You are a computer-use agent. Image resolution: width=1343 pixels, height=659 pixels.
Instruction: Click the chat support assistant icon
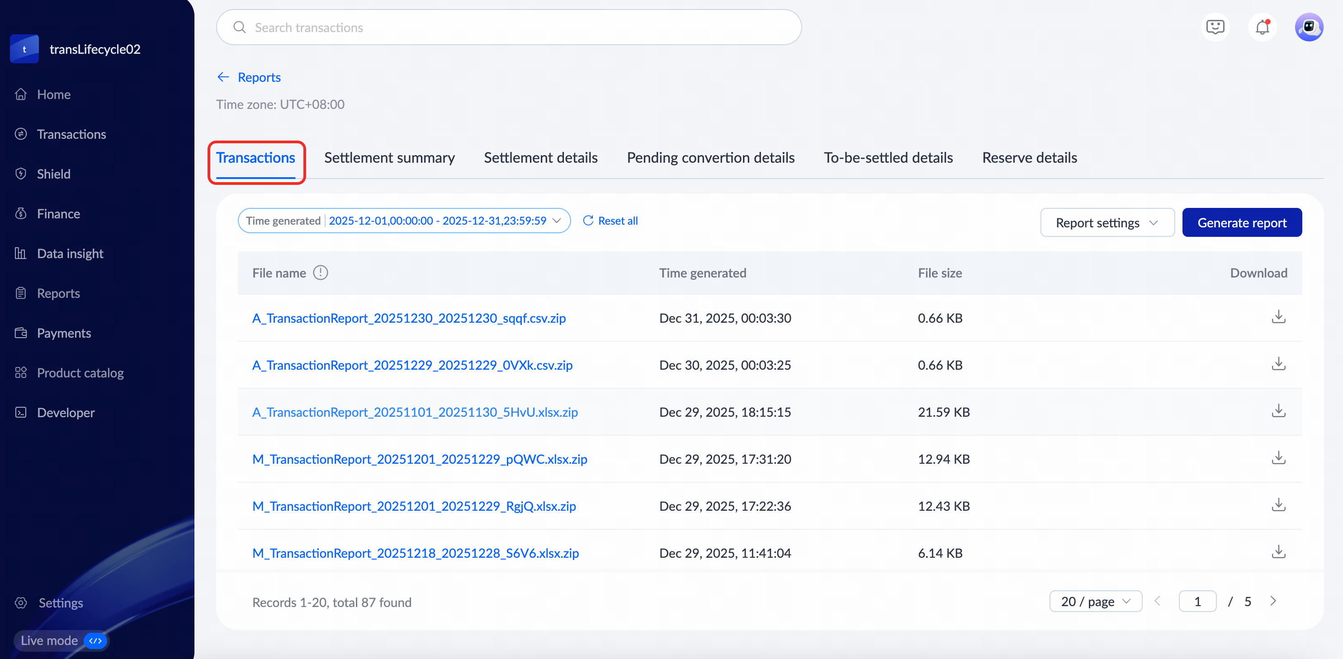[x=1215, y=27]
